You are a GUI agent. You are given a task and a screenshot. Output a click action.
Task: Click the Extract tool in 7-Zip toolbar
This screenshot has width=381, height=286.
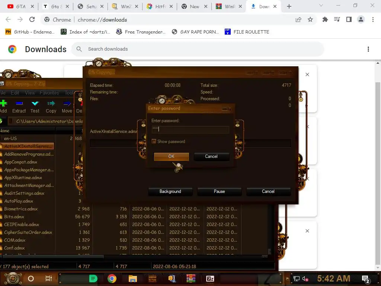pyautogui.click(x=19, y=107)
